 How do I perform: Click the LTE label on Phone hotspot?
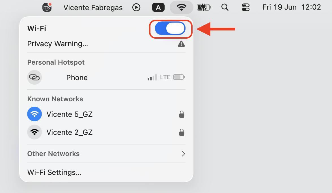(165, 77)
